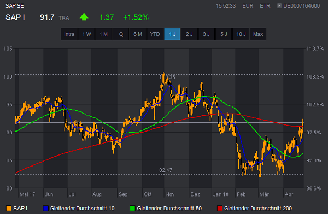The height and width of the screenshot is (214, 328).
Task: Click the Apr axis label
Action: [289, 194]
